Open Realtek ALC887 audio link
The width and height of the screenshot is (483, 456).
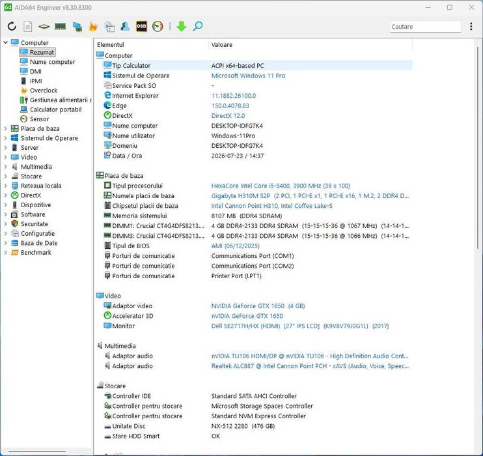click(x=310, y=366)
